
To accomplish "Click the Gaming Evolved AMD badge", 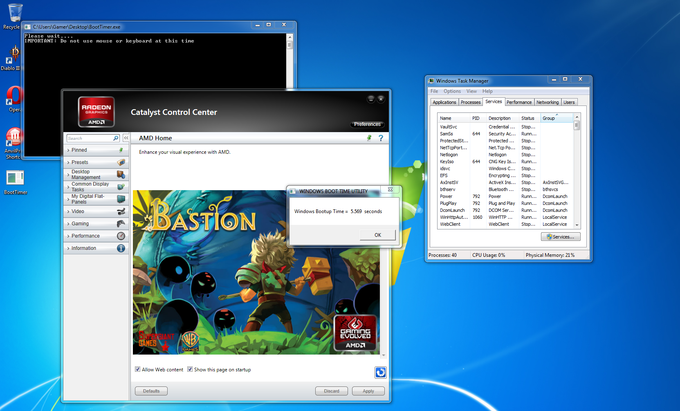I will (355, 333).
